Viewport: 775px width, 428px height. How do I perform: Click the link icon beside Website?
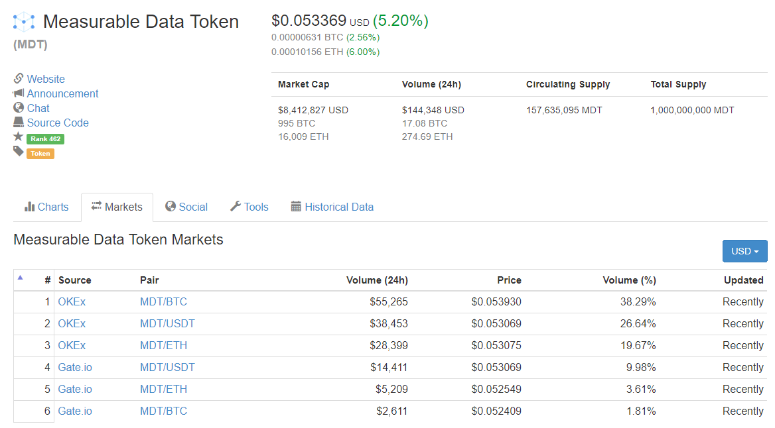tap(19, 78)
